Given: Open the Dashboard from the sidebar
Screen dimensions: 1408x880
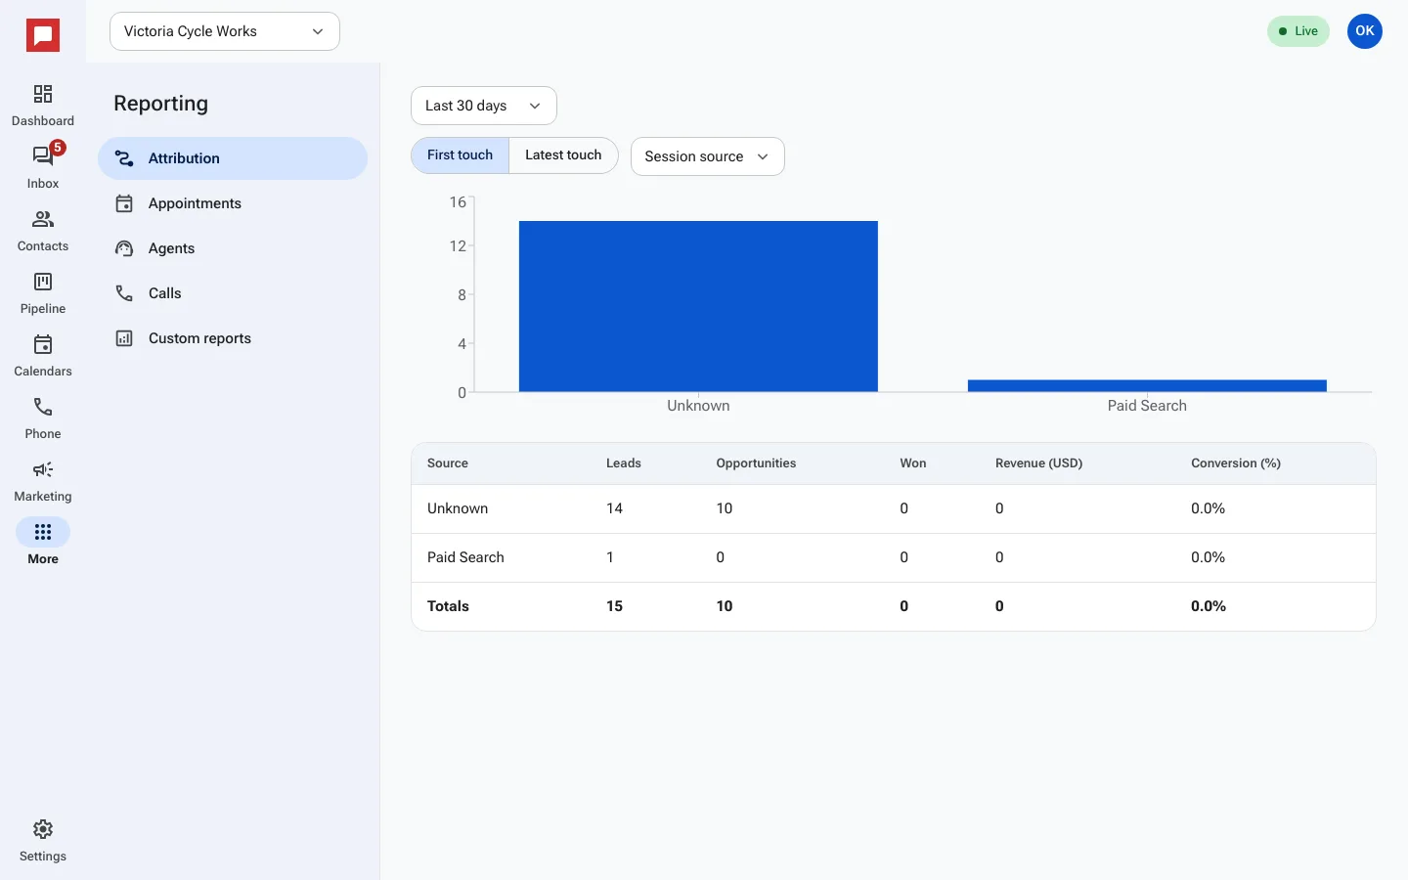Looking at the screenshot, I should [43, 106].
